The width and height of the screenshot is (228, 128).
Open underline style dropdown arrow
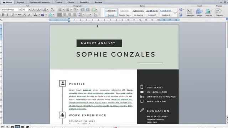click(16, 15)
